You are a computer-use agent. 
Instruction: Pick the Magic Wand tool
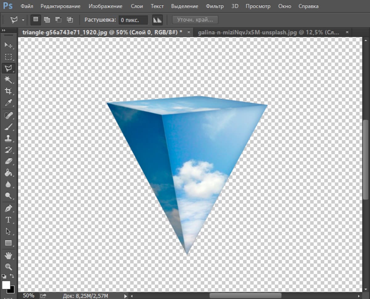[x=8, y=80]
